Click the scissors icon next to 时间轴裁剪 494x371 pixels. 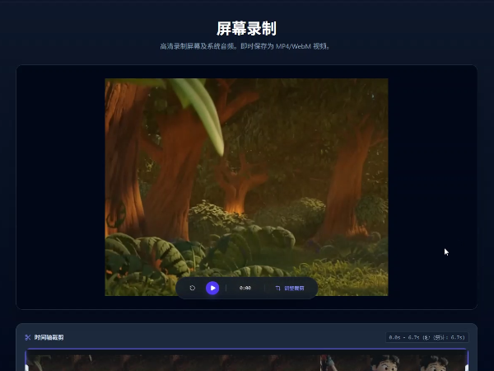(x=28, y=337)
